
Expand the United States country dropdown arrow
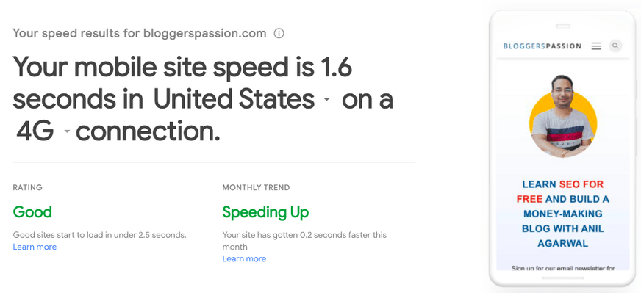tap(326, 100)
